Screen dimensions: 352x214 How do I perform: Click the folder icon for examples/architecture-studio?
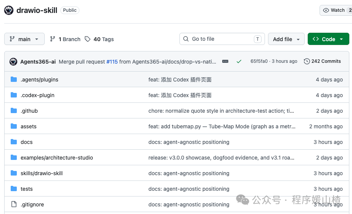pyautogui.click(x=14, y=157)
